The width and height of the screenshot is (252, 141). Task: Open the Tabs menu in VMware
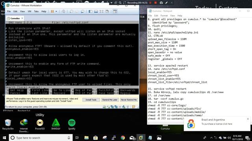tap(36, 11)
